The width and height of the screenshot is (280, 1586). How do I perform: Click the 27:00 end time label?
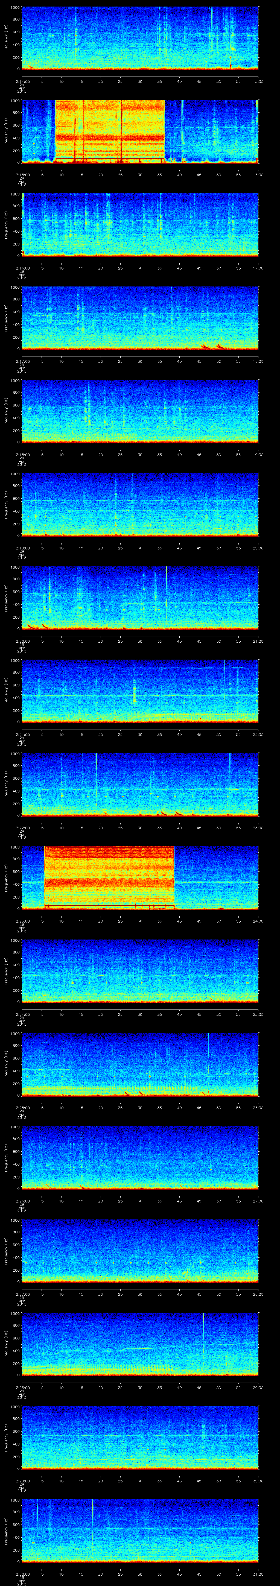pyautogui.click(x=258, y=1201)
